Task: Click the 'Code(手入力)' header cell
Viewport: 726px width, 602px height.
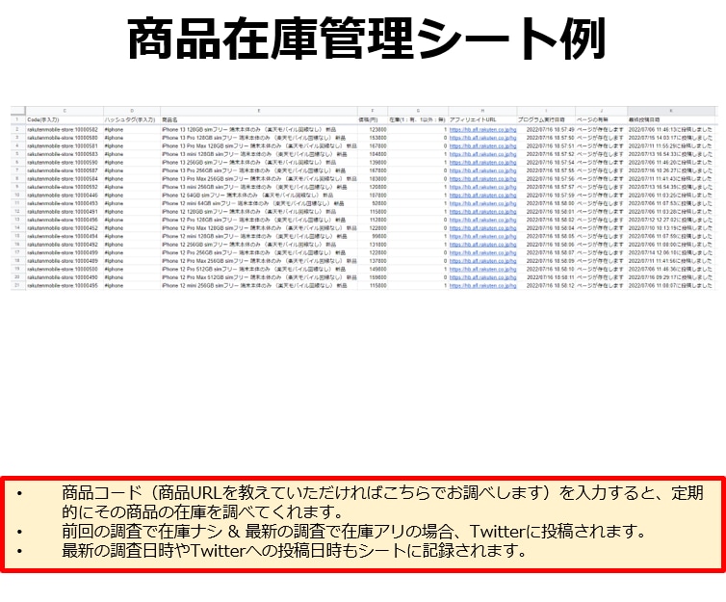Action: [65, 120]
